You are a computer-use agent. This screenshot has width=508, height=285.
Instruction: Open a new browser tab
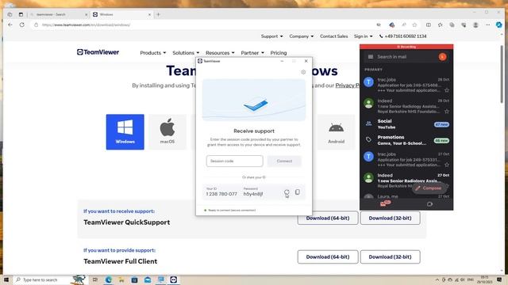159,14
